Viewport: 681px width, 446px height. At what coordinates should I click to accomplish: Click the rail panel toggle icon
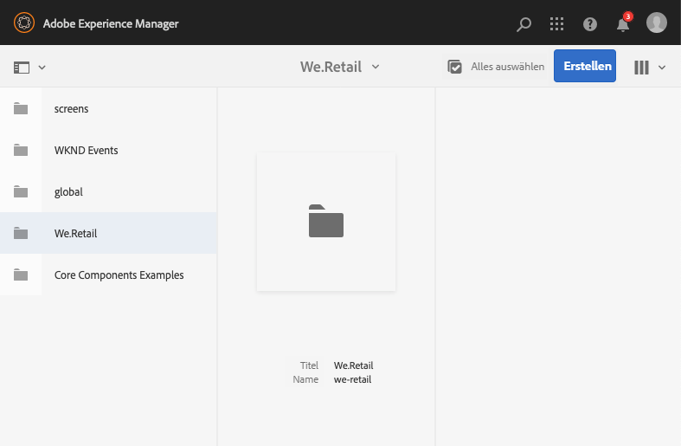click(x=22, y=67)
